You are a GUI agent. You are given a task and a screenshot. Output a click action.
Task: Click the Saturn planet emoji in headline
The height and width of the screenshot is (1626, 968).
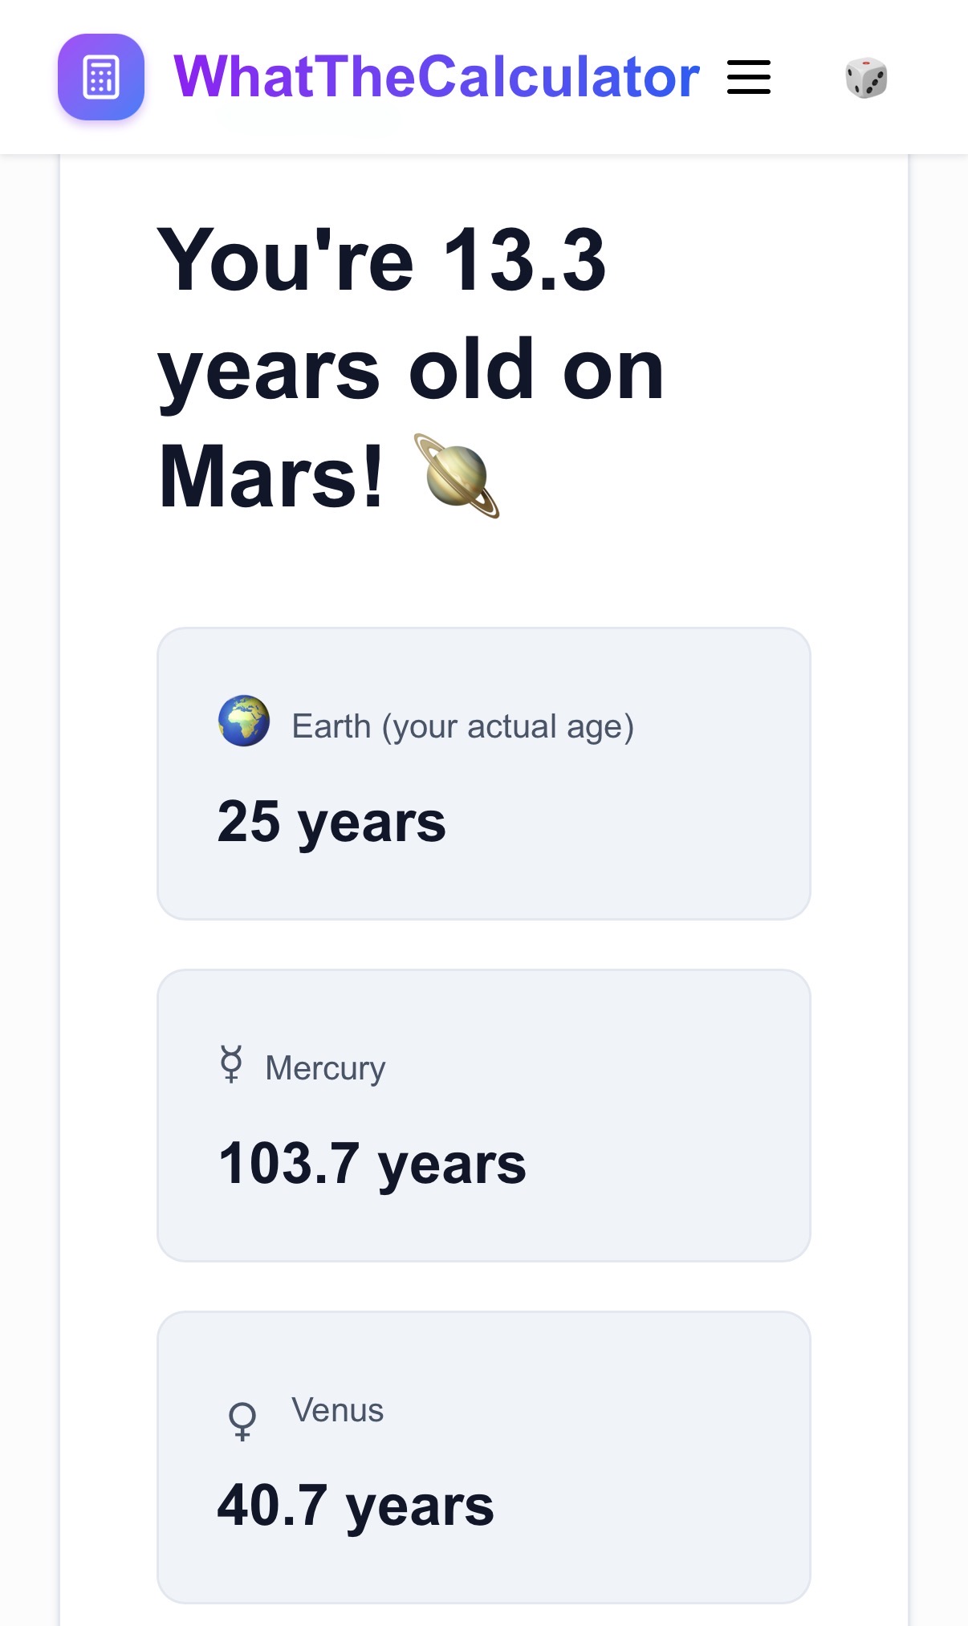tap(457, 476)
